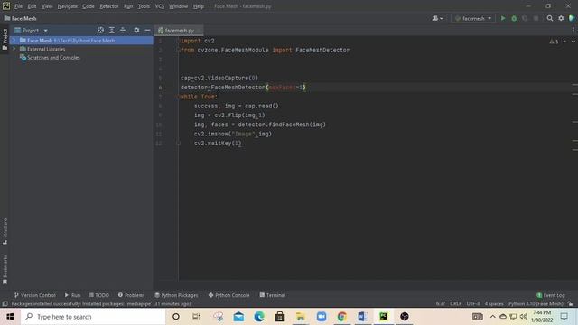Run facemesh with the green play icon
Viewport: 578px width, 325px height.
pyautogui.click(x=503, y=18)
